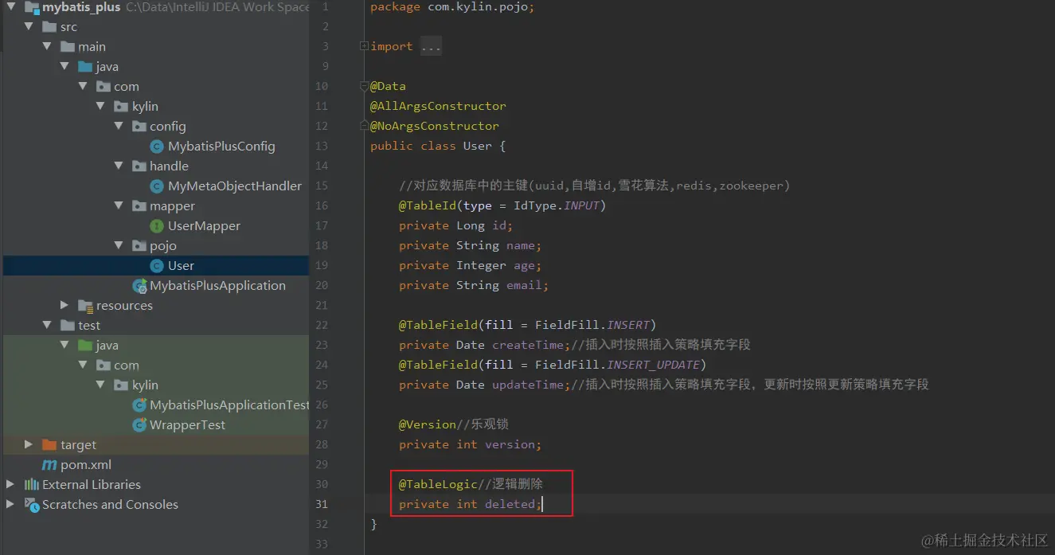Open MybatisPlusConfig in the project tree
The height and width of the screenshot is (555, 1055).
(x=221, y=146)
